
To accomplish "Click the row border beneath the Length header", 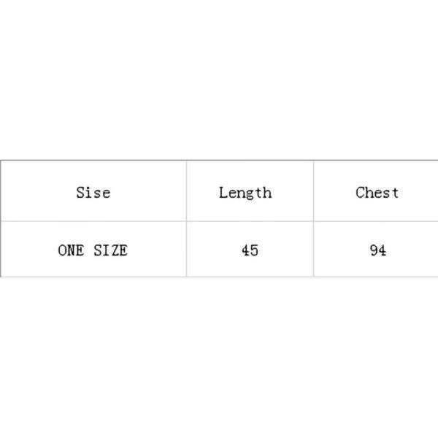I will point(250,221).
